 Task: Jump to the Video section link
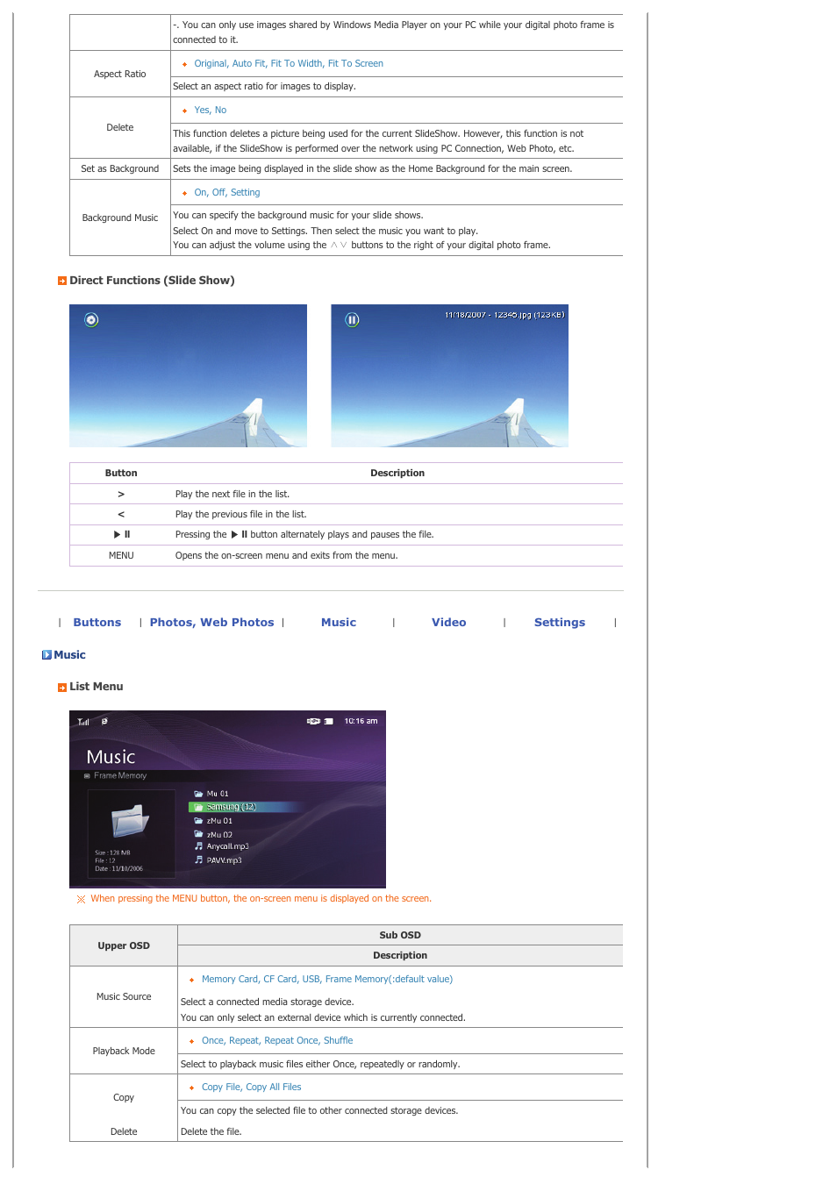pyautogui.click(x=448, y=623)
